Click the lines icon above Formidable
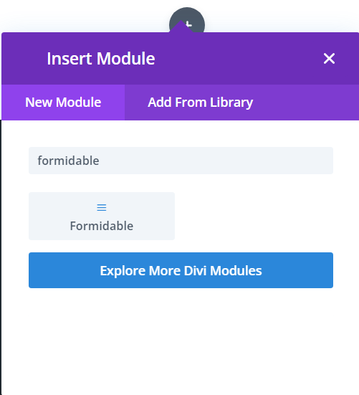 tap(102, 208)
